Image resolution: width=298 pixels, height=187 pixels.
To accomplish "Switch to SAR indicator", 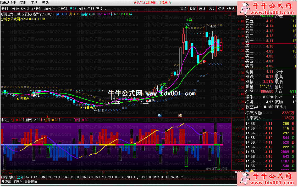I will coord(129,177).
